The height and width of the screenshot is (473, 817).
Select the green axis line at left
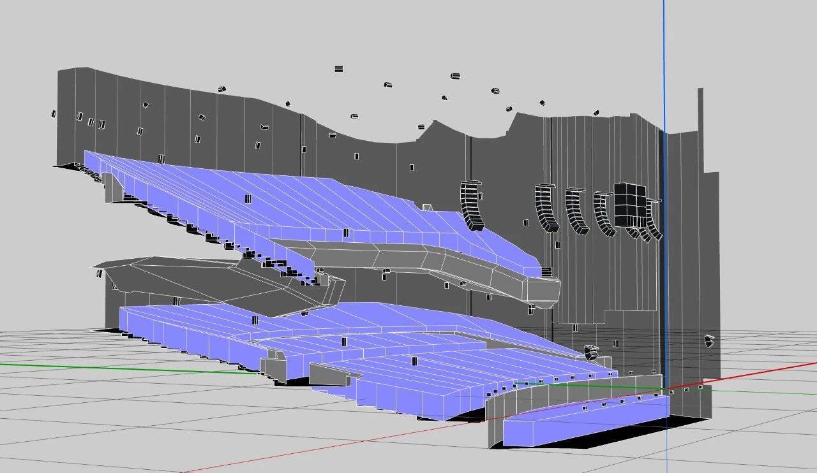(96, 367)
